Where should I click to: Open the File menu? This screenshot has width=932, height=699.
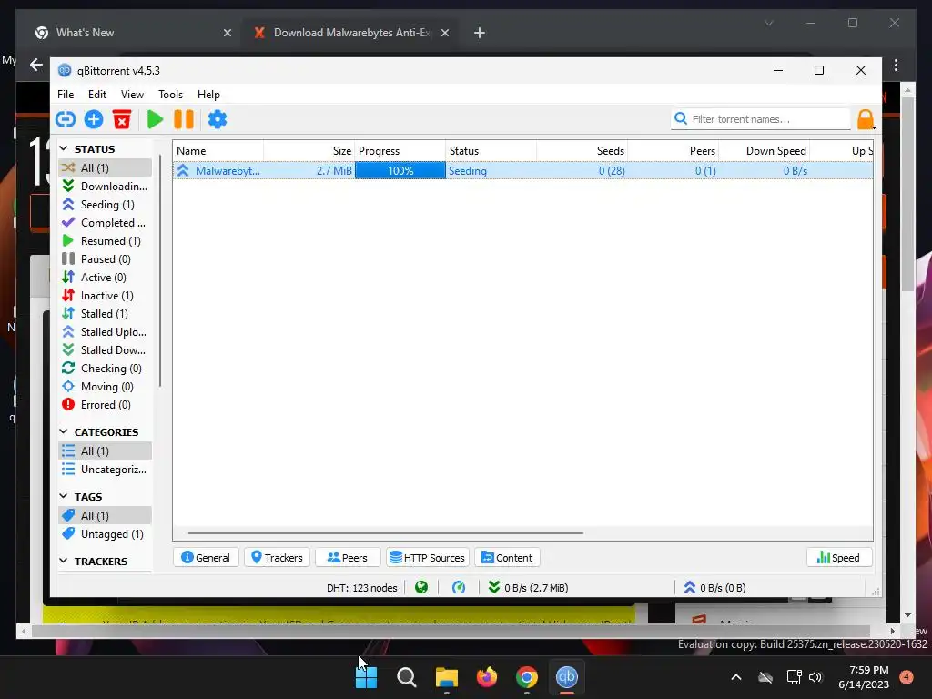pyautogui.click(x=66, y=95)
